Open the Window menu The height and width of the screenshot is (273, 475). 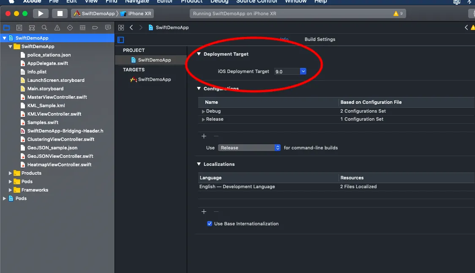point(296,1)
